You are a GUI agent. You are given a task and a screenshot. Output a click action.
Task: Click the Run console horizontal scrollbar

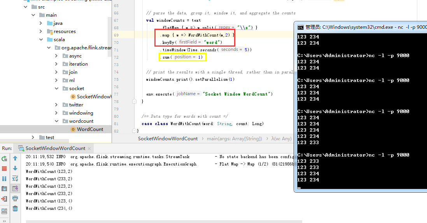[x=164, y=221]
